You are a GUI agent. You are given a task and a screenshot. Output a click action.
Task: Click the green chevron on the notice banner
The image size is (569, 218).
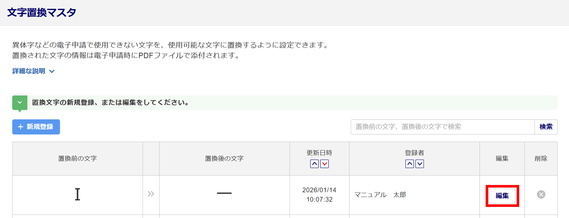tap(20, 102)
